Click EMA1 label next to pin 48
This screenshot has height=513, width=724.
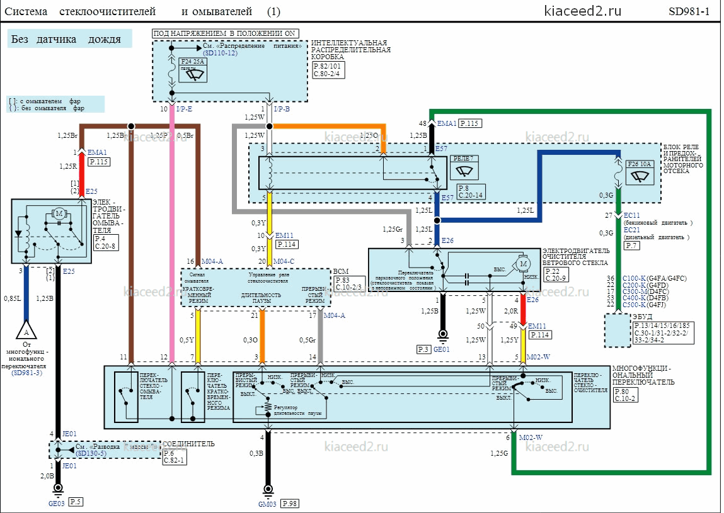point(447,123)
